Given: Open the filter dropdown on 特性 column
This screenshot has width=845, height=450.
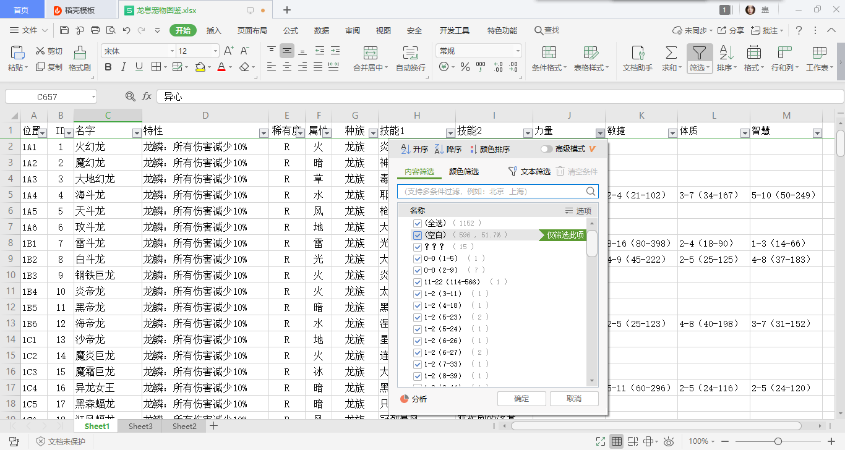Looking at the screenshot, I should click(263, 133).
